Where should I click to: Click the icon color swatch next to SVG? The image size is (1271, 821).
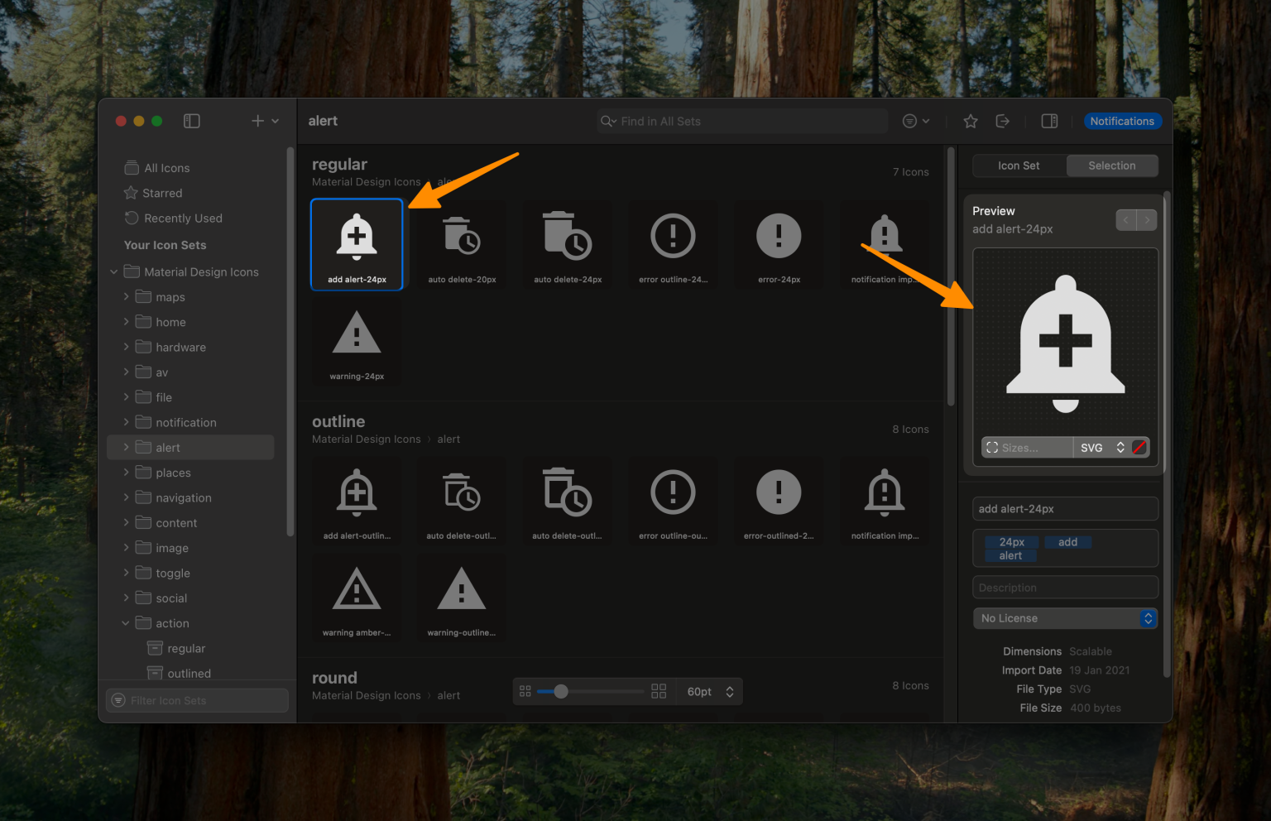pyautogui.click(x=1140, y=447)
